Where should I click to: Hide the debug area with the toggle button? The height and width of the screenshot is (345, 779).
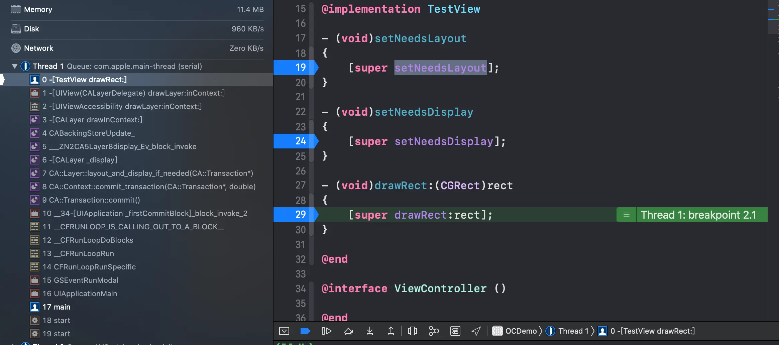284,331
